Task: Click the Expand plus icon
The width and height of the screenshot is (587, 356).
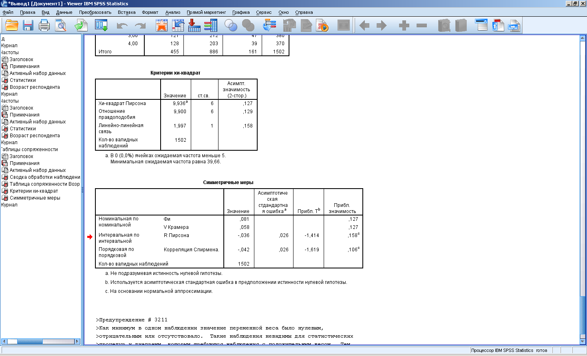Action: (x=404, y=26)
